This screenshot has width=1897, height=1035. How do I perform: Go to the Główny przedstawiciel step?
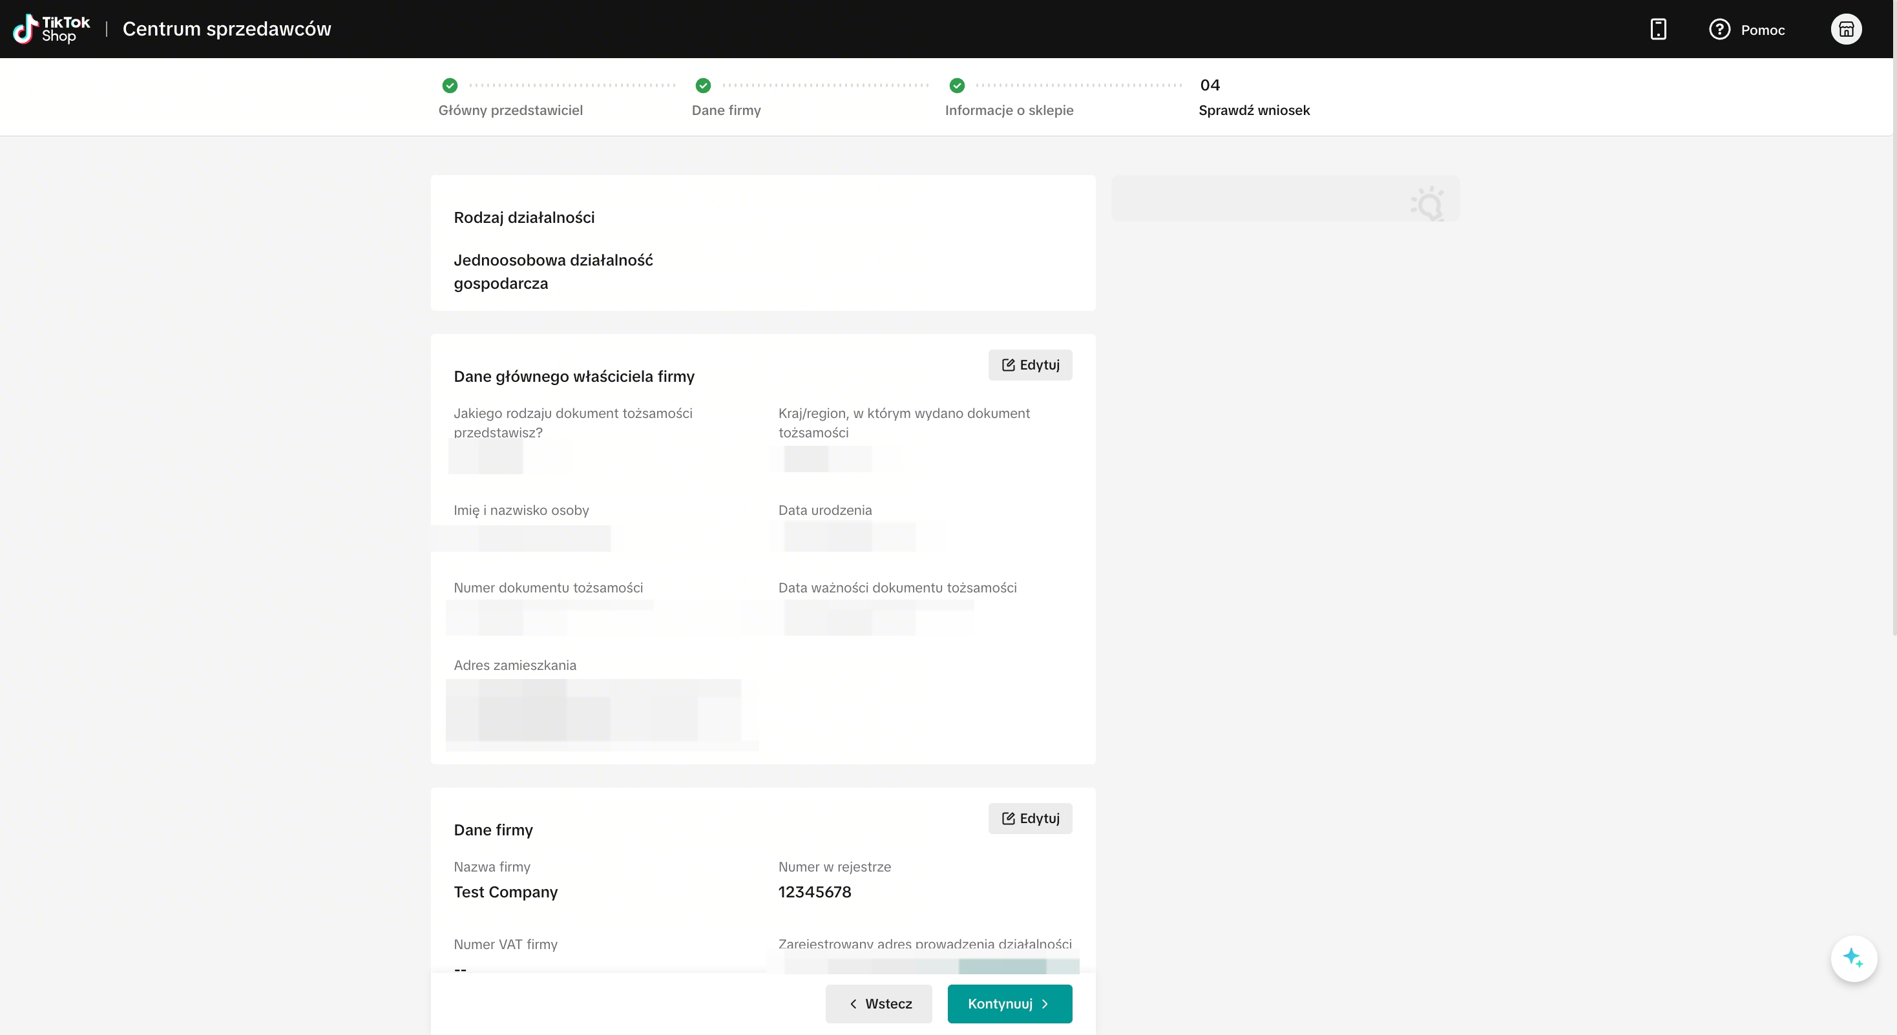pos(510,110)
